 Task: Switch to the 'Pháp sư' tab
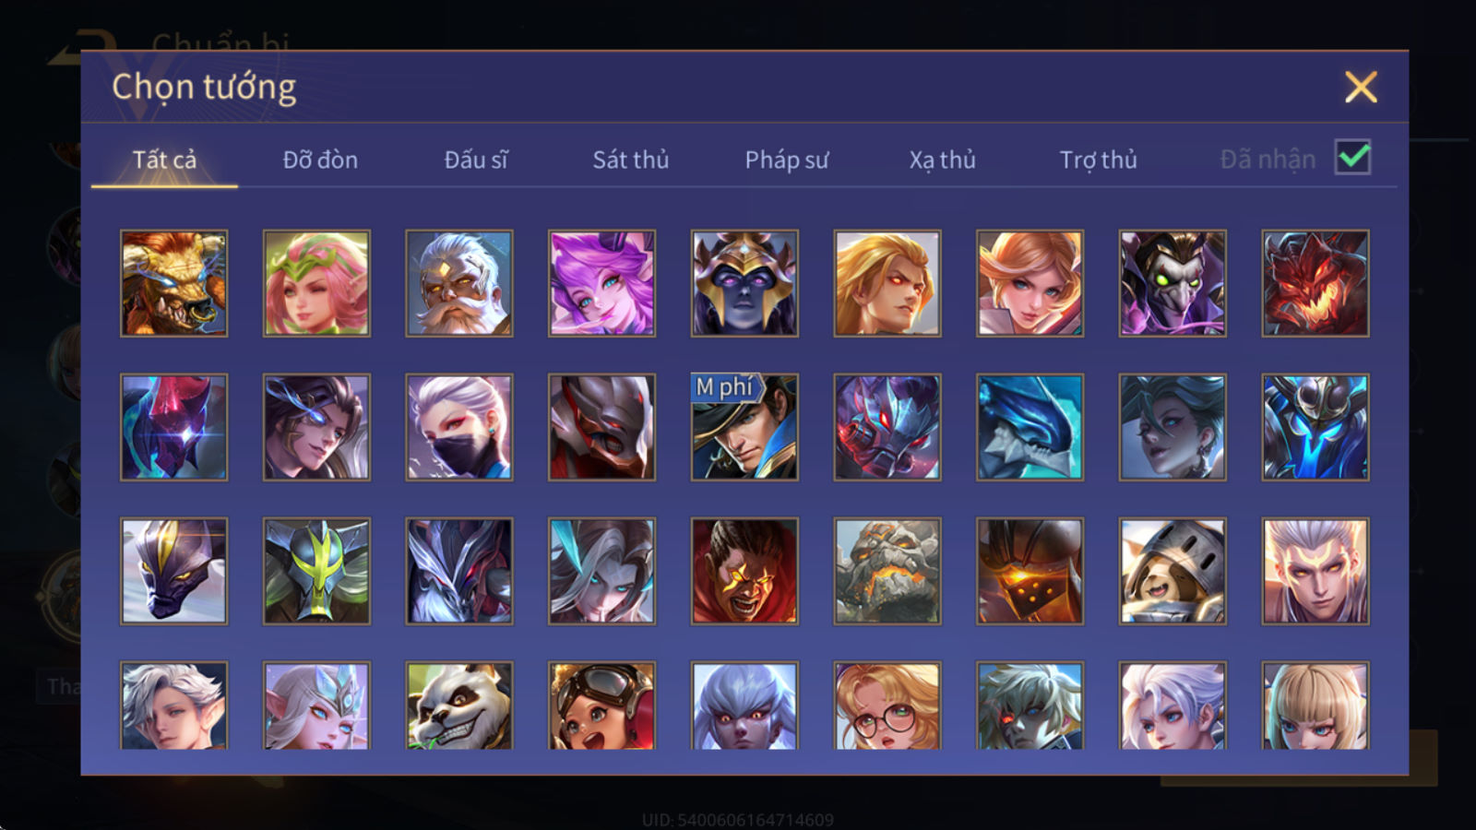pyautogui.click(x=787, y=160)
